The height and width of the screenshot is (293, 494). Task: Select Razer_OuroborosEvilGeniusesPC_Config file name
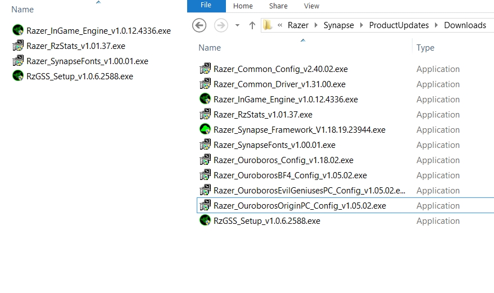[x=309, y=191]
